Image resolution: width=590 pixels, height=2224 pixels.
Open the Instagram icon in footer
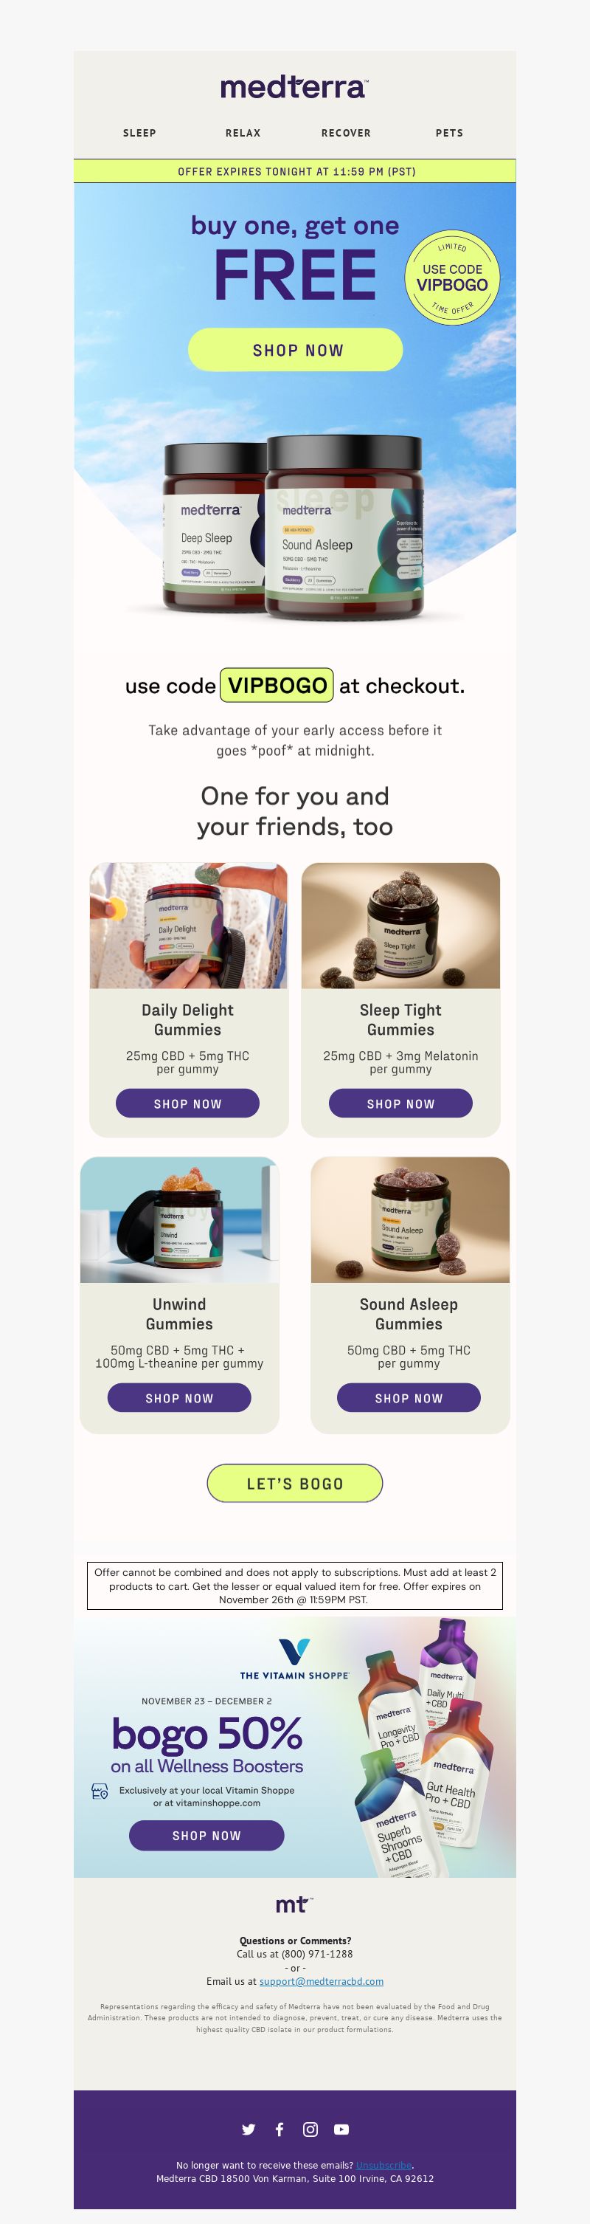(310, 2129)
